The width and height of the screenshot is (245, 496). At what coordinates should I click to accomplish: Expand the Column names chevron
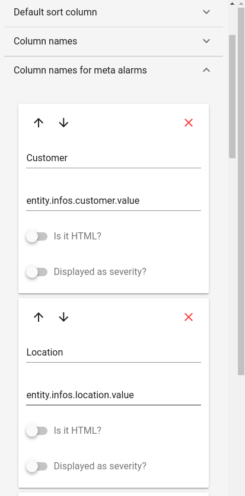(206, 41)
